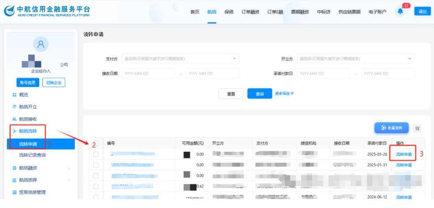Check the row with amount ending 0.42
The image size is (434, 208).
tap(96, 187)
